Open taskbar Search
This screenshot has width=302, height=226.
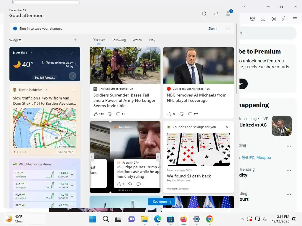click(x=106, y=219)
